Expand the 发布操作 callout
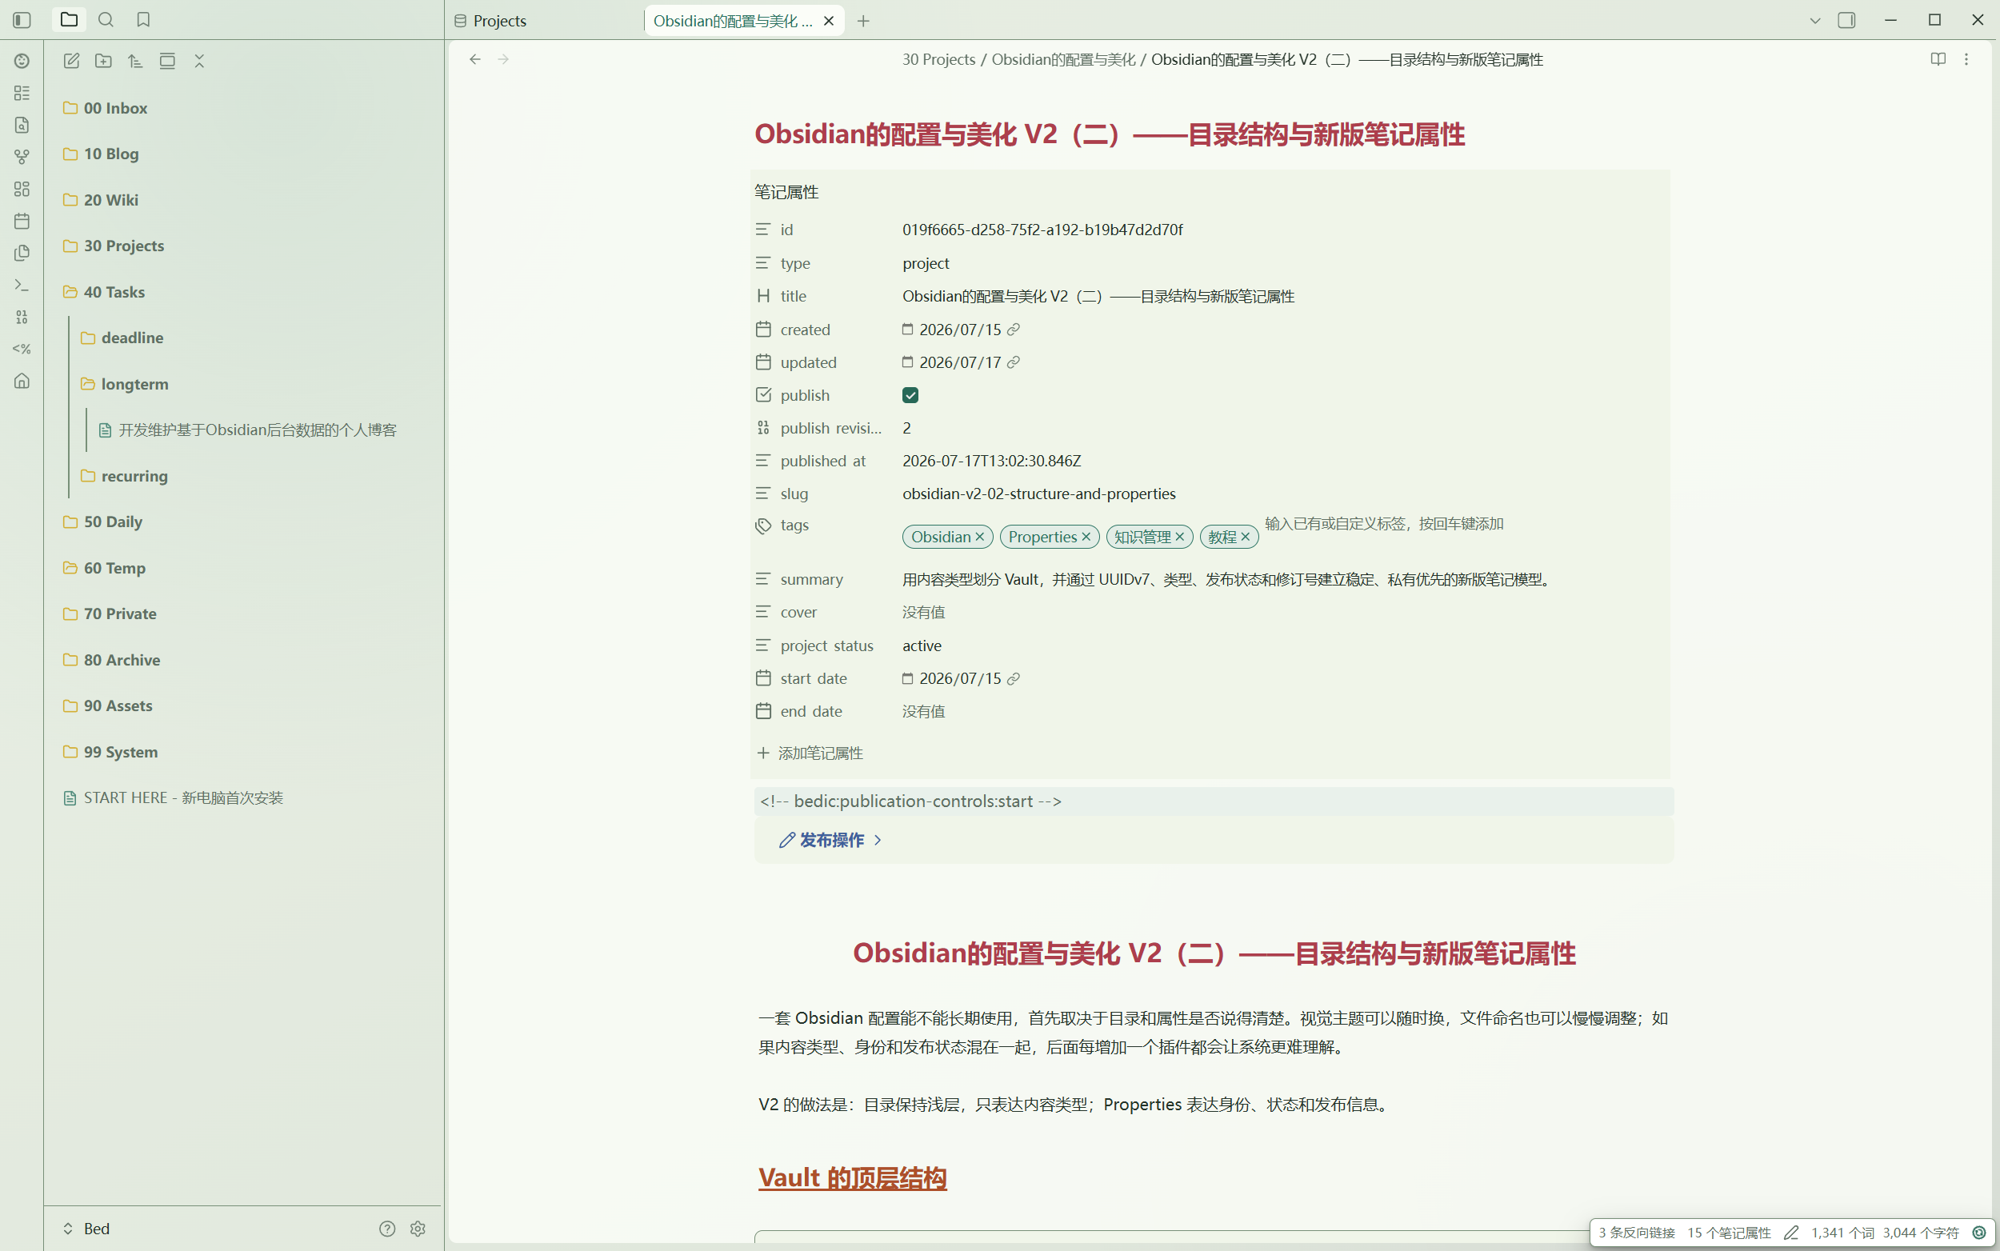 click(x=830, y=840)
